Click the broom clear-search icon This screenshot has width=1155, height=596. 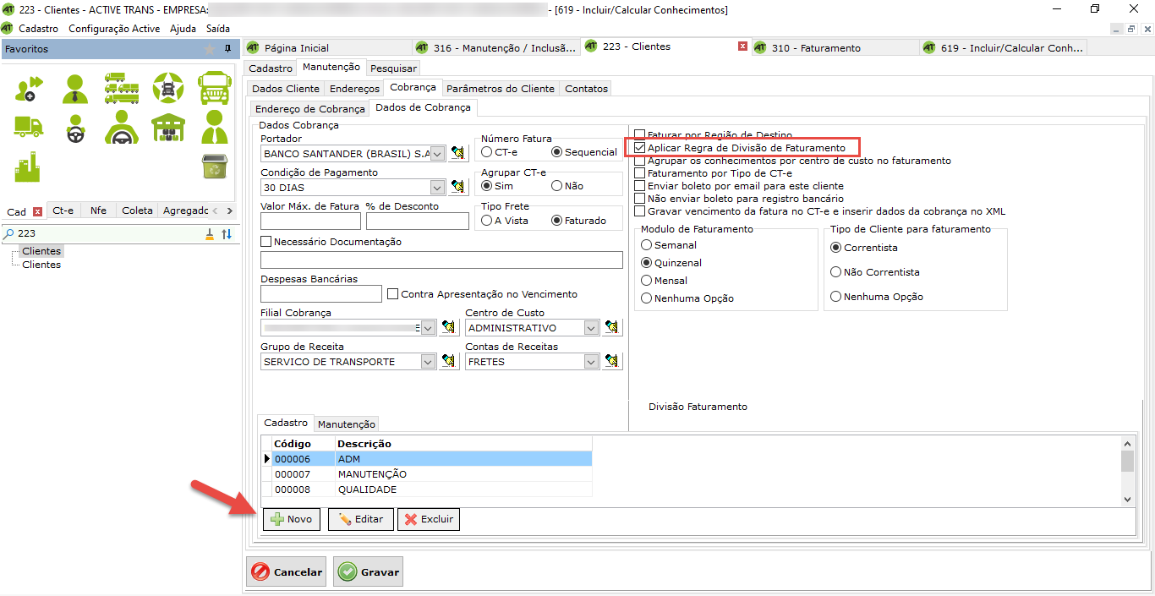pyautogui.click(x=210, y=234)
